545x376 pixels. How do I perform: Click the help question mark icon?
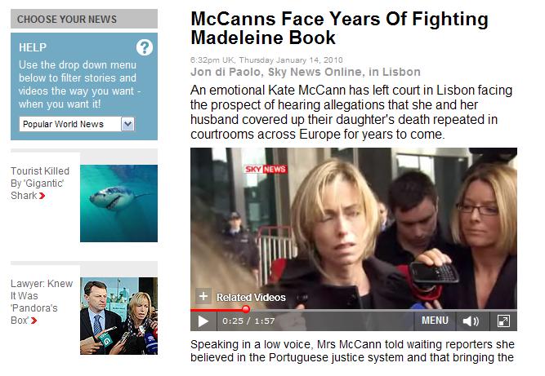click(145, 47)
